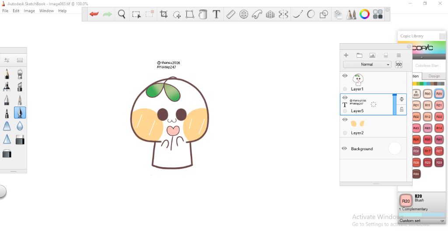Open the Layer Editor window icon
Image resolution: width=448 pixels, height=238 pixels.
(338, 14)
